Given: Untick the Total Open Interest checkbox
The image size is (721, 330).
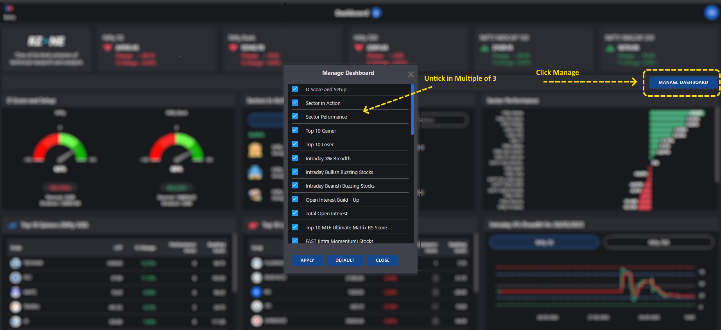Looking at the screenshot, I should [295, 213].
